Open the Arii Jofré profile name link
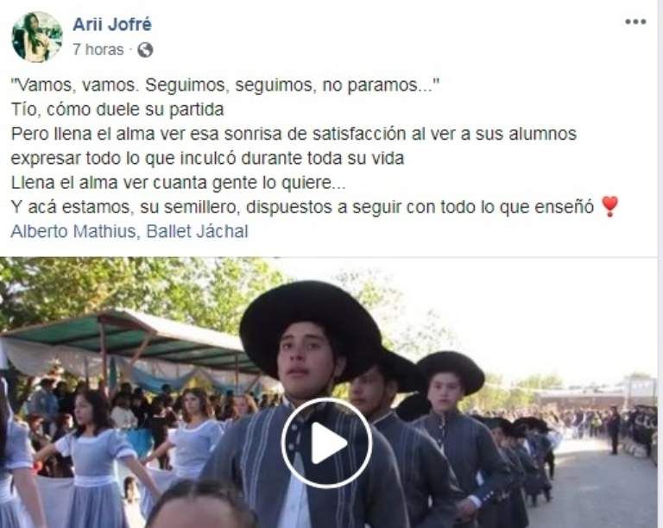 (112, 24)
